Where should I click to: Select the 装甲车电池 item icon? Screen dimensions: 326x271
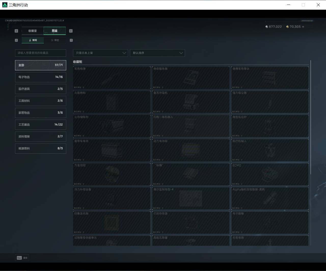pos(111,150)
